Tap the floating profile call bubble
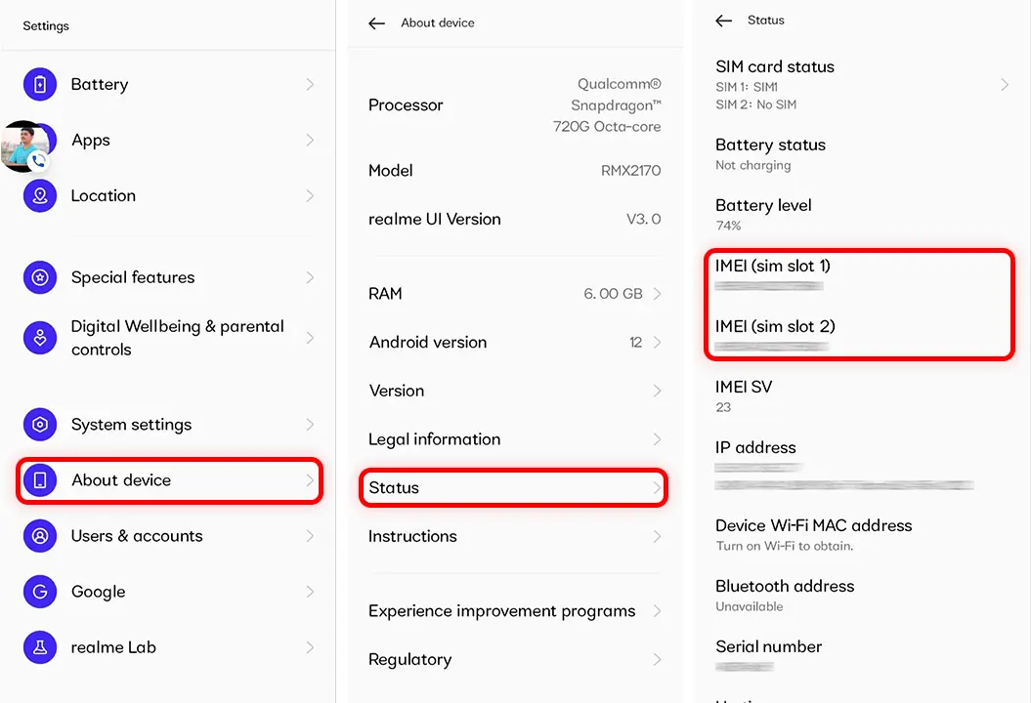This screenshot has width=1031, height=703. tap(25, 146)
